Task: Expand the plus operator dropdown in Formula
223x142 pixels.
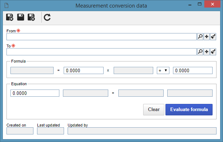Action: pyautogui.click(x=163, y=70)
